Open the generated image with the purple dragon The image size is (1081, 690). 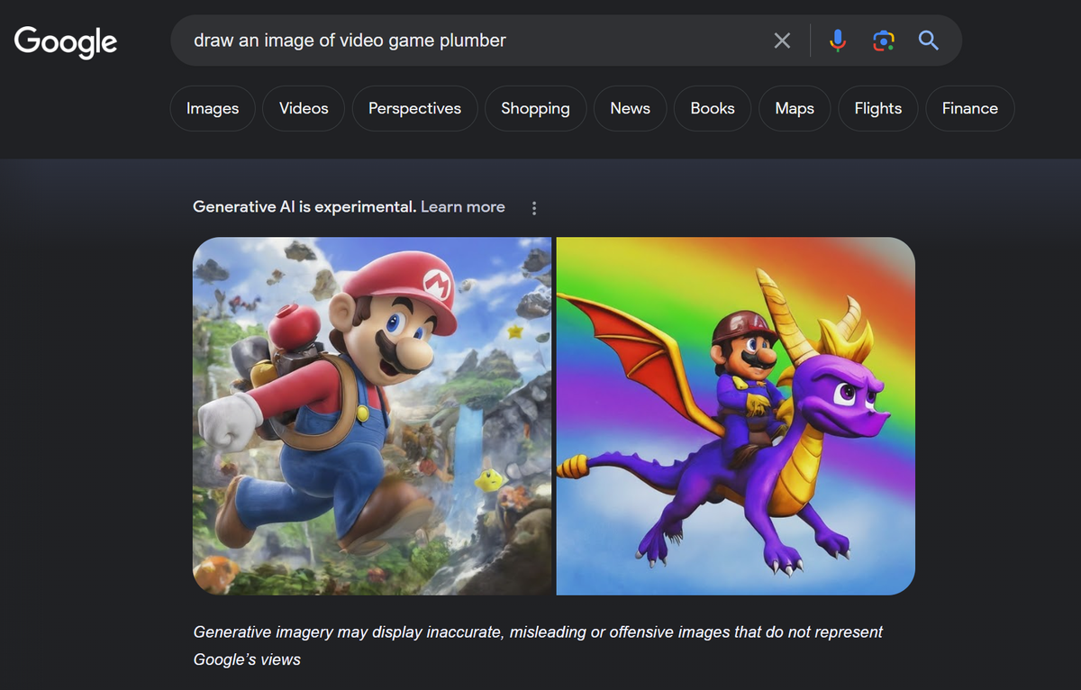(735, 416)
